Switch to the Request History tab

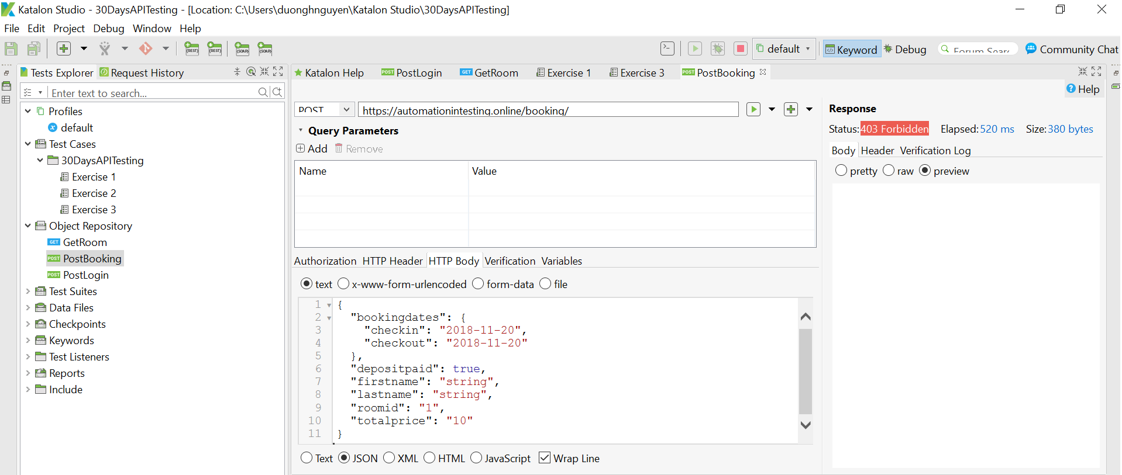[x=142, y=72]
